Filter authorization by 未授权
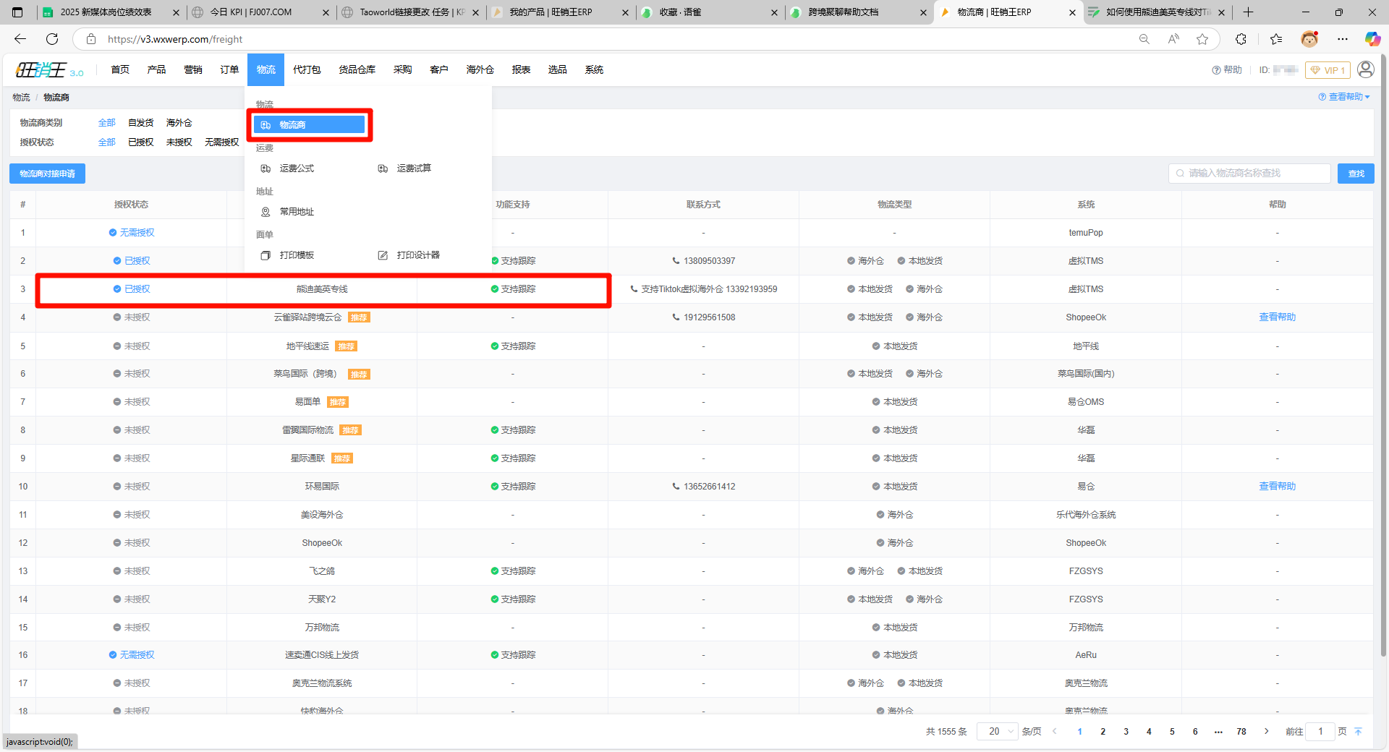The height and width of the screenshot is (752, 1389). tap(179, 142)
